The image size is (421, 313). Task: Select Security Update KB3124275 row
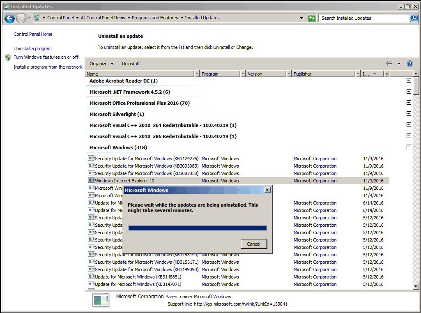237,159
